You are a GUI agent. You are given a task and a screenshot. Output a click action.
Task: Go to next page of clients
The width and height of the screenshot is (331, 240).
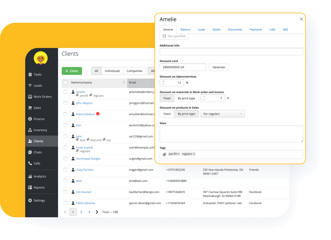(97, 212)
